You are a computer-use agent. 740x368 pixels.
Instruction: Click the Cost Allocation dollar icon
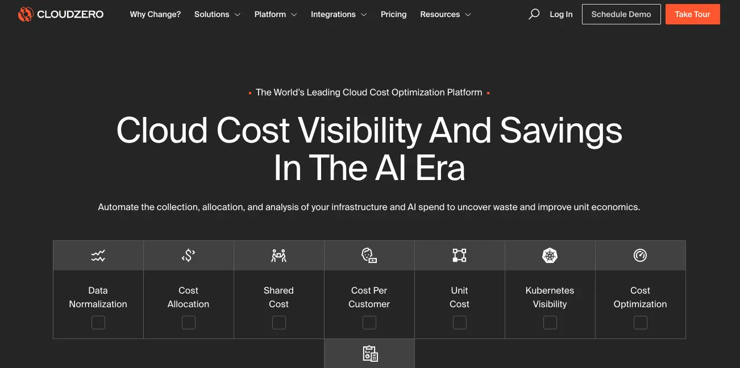click(x=189, y=256)
